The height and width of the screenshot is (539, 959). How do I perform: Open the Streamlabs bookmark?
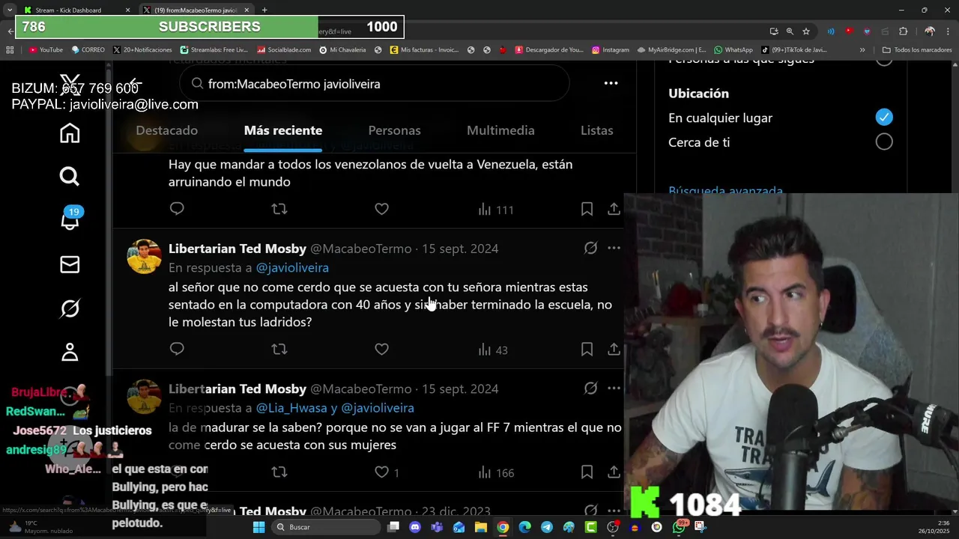click(214, 50)
